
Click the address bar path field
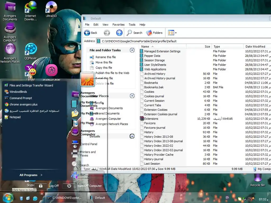click(183, 41)
